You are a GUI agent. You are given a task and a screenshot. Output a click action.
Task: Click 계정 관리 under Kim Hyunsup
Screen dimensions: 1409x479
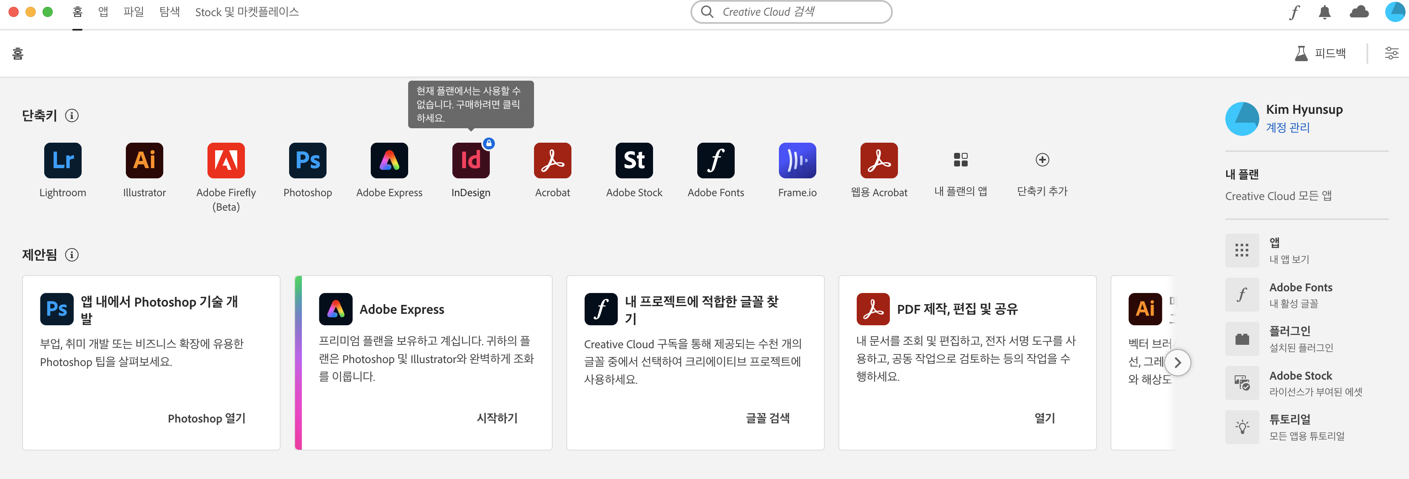tap(1287, 127)
